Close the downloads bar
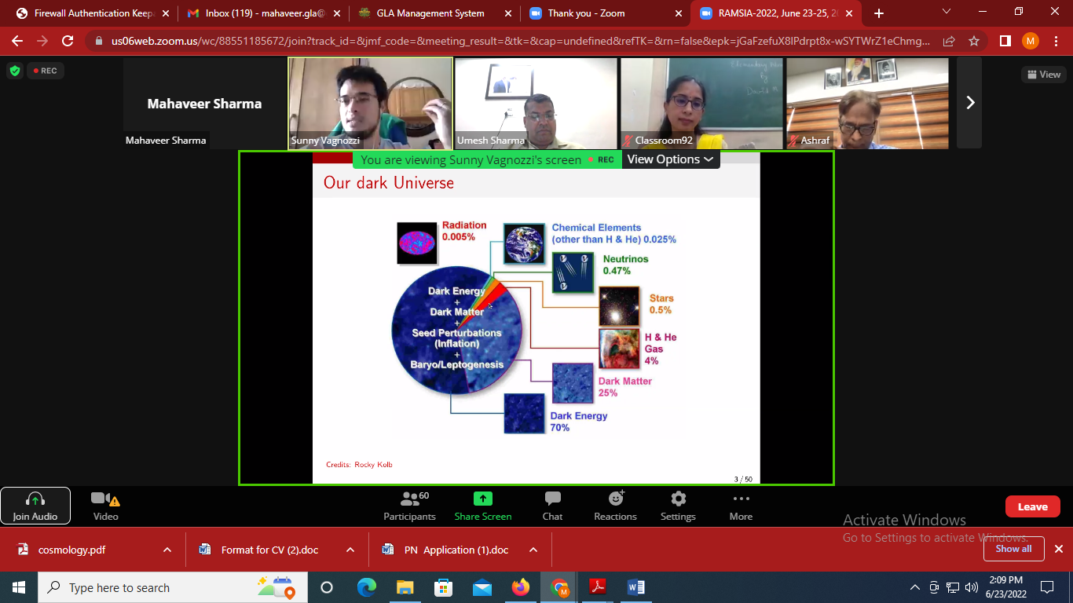The height and width of the screenshot is (603, 1073). pyautogui.click(x=1058, y=549)
